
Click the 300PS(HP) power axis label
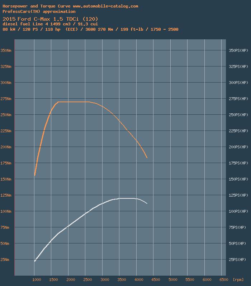pyautogui.click(x=238, y=83)
